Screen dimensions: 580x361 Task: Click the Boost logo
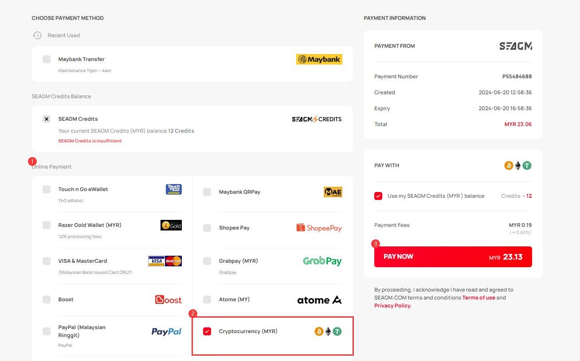click(169, 300)
